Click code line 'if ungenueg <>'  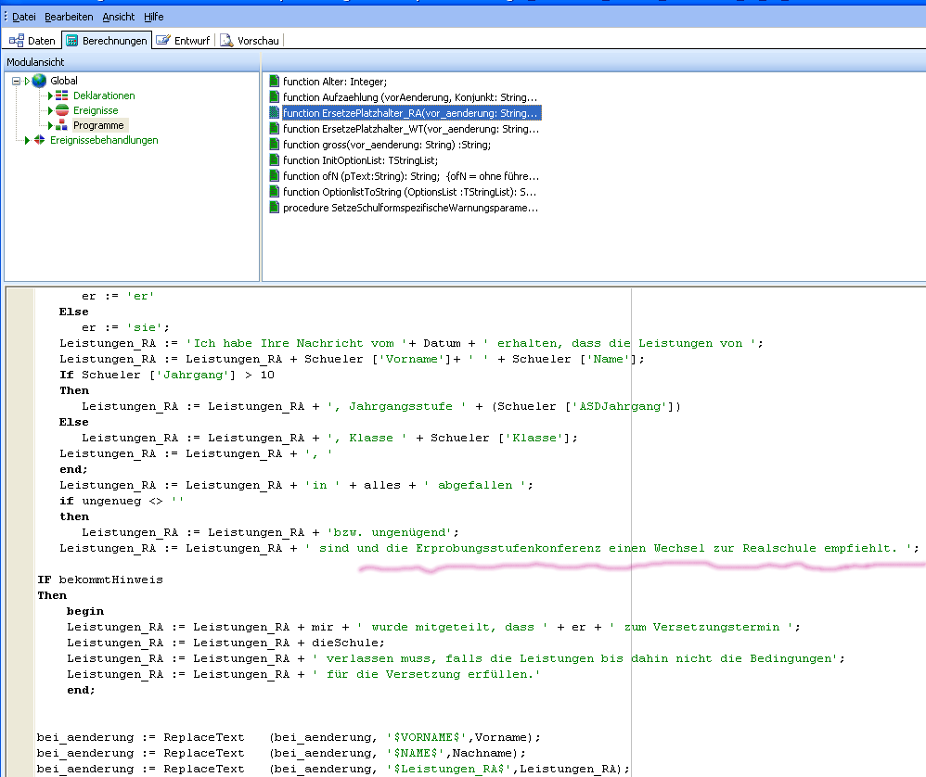coord(122,501)
